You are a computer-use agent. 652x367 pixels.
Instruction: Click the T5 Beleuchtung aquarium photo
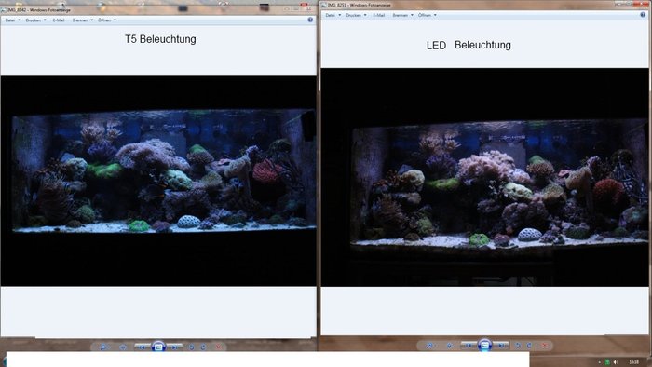tap(158, 181)
